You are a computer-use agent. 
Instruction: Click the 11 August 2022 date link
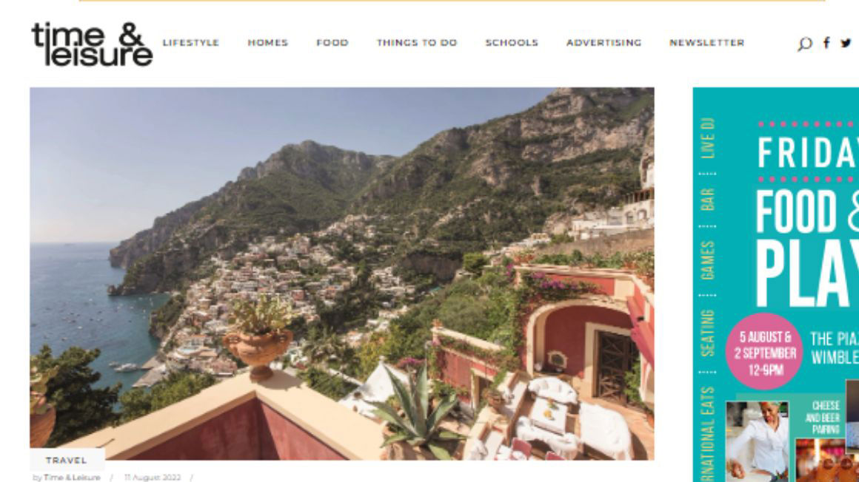click(153, 478)
